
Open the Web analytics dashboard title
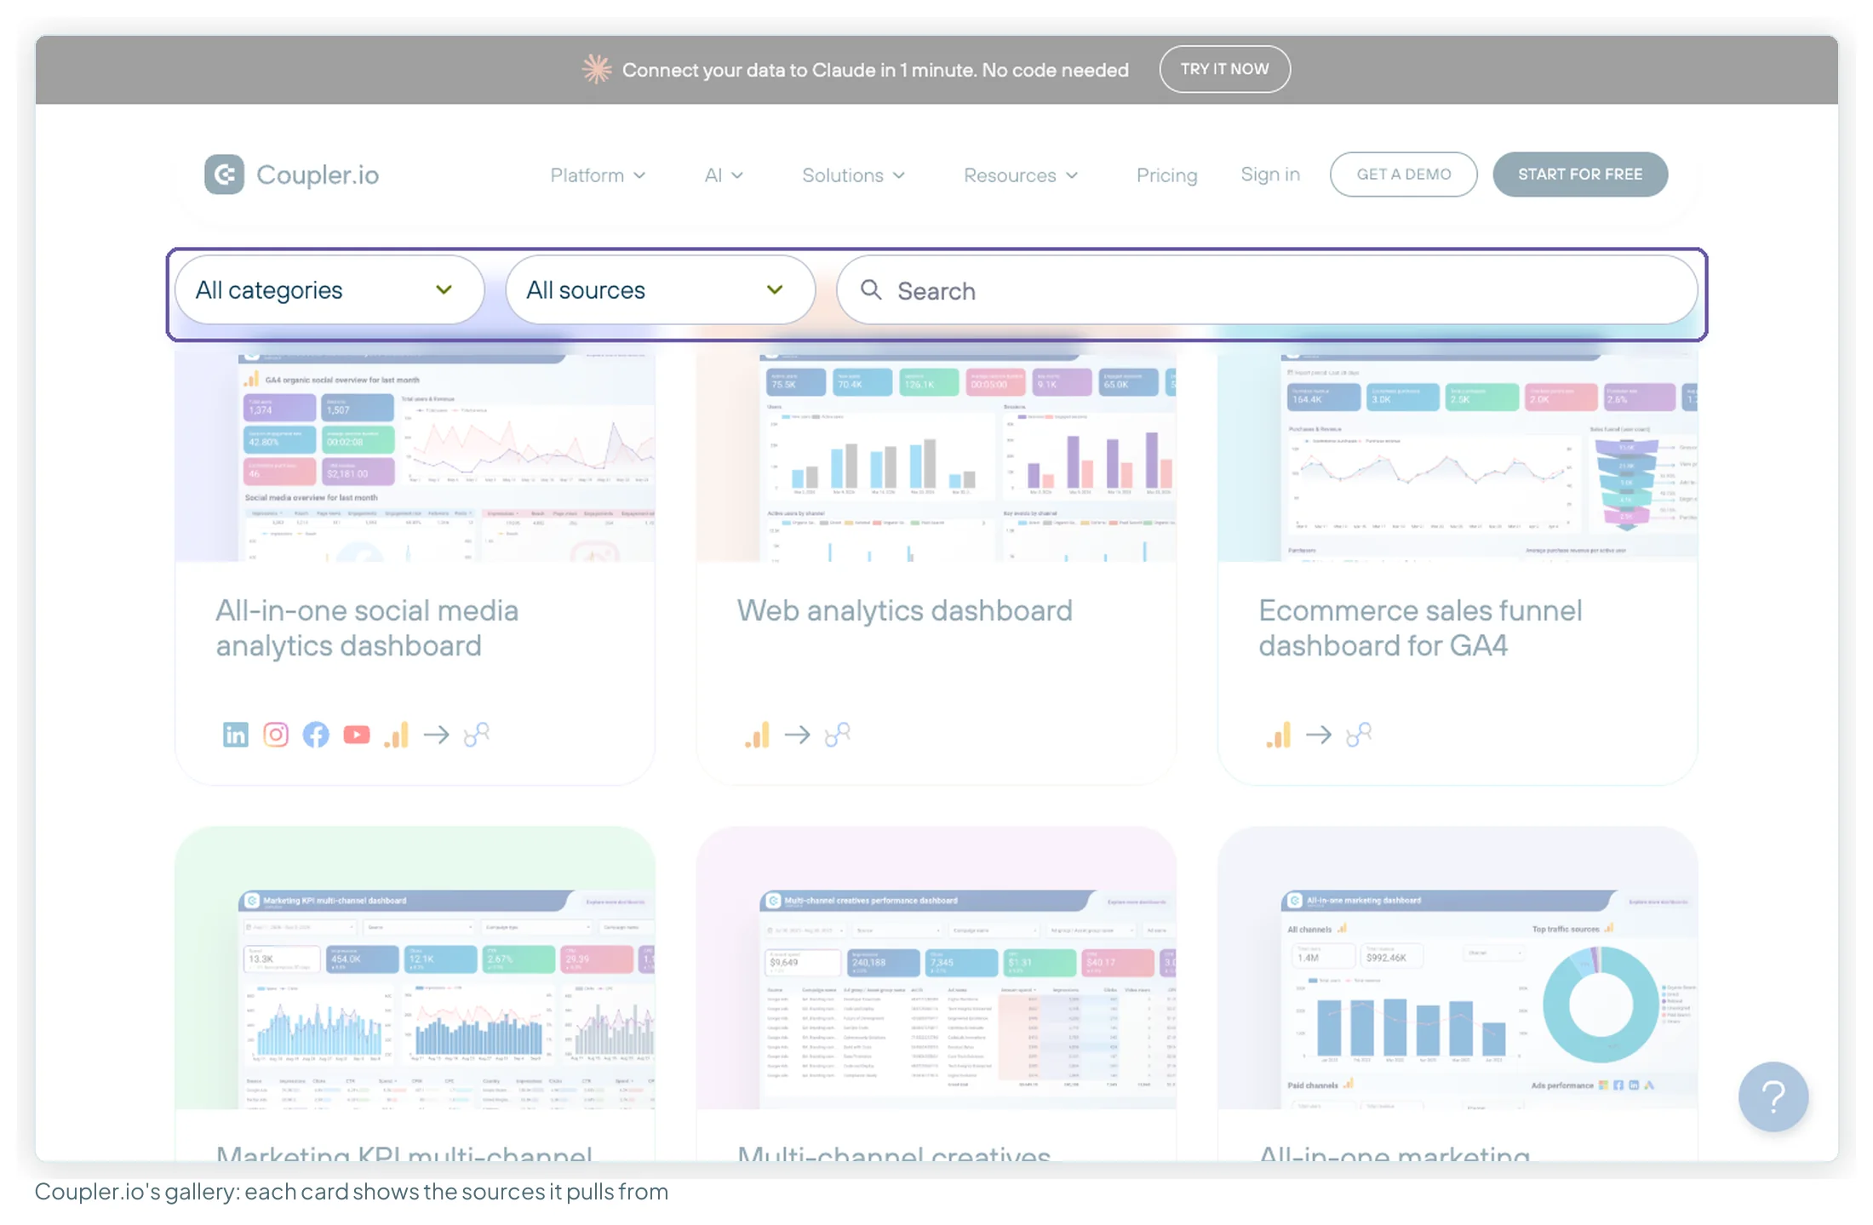905,610
